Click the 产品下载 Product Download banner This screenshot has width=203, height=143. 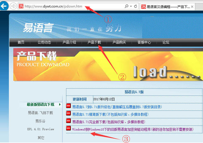pyautogui.click(x=108, y=64)
